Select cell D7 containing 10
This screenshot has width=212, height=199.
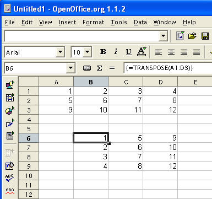pyautogui.click(x=160, y=148)
